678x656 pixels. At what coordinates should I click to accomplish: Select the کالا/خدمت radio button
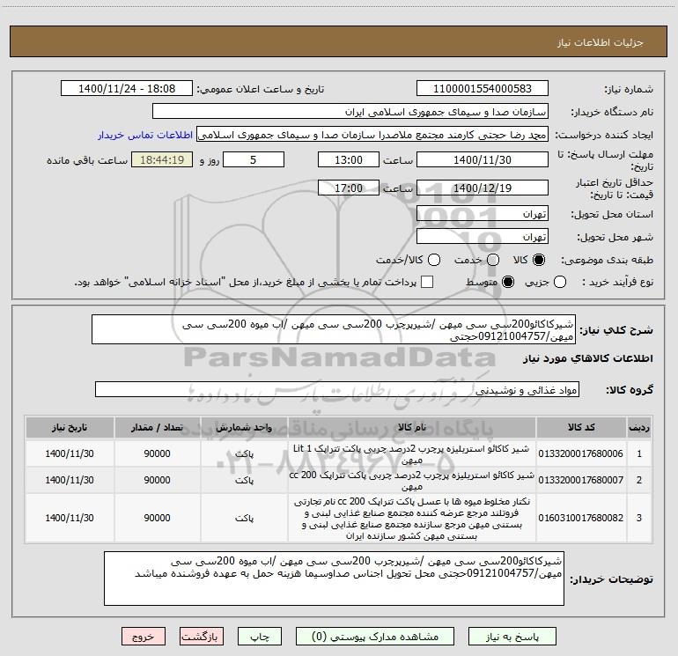point(434,260)
